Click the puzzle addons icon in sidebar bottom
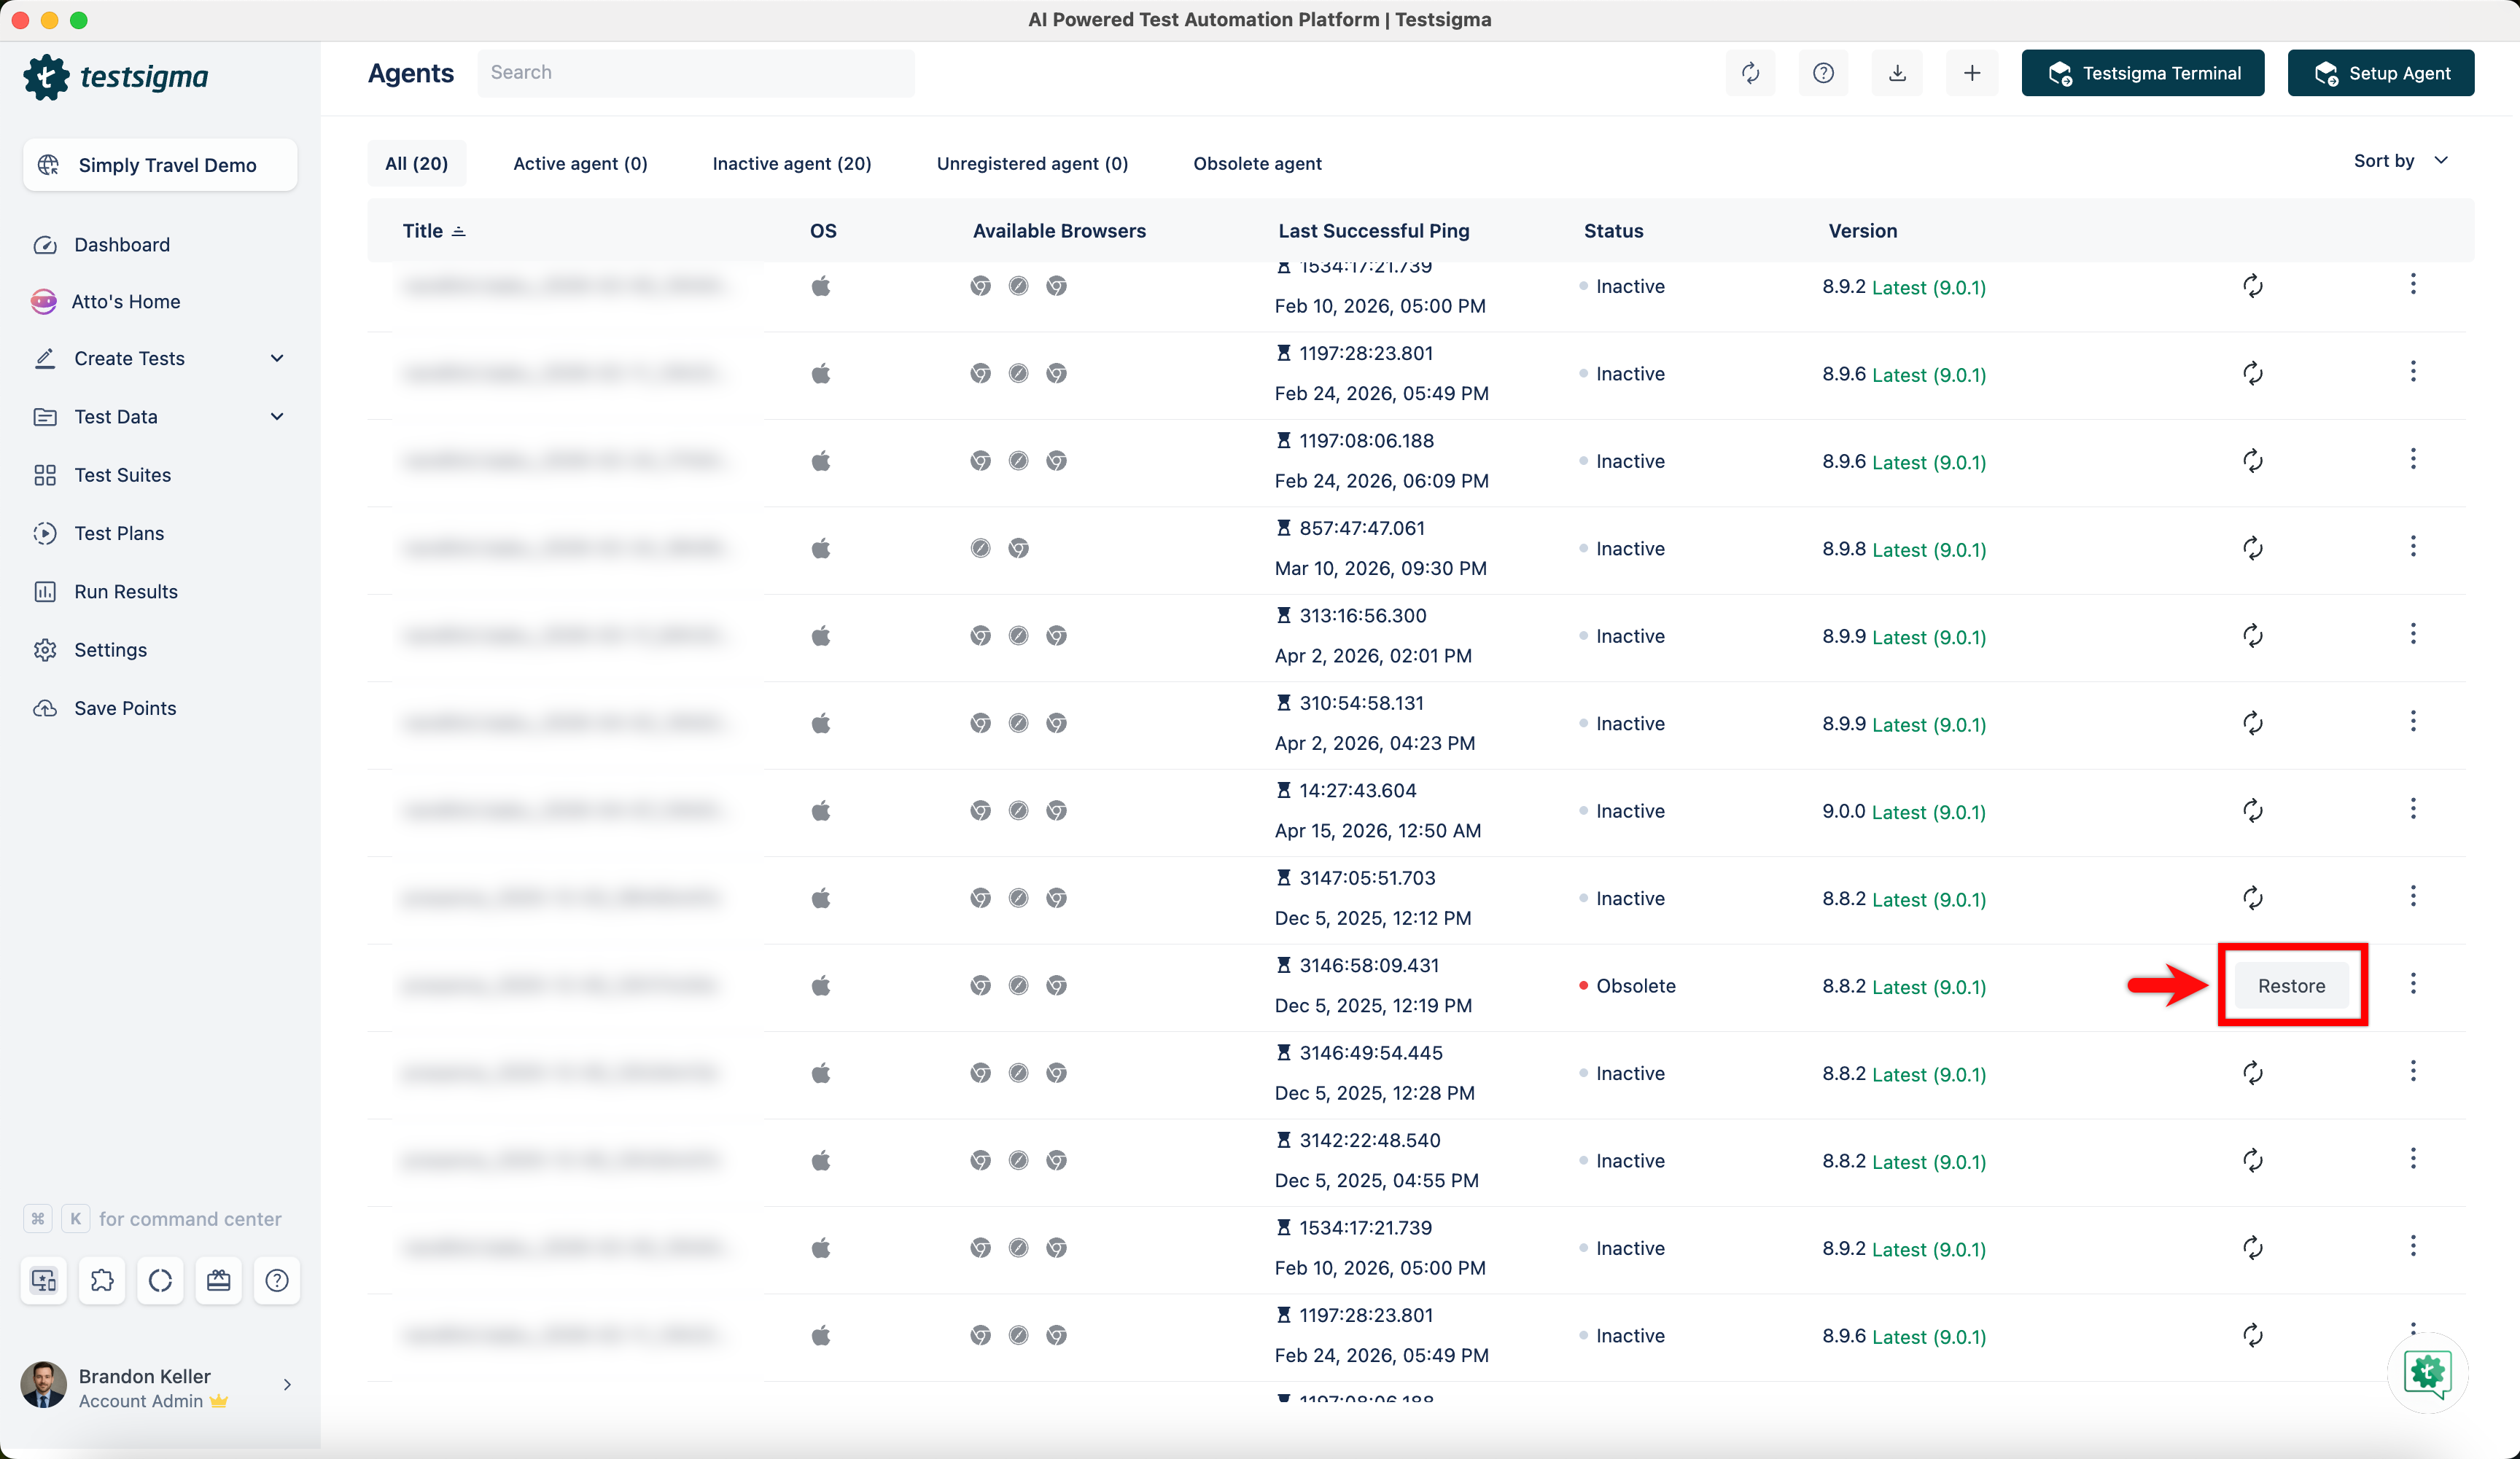This screenshot has width=2520, height=1459. [102, 1280]
